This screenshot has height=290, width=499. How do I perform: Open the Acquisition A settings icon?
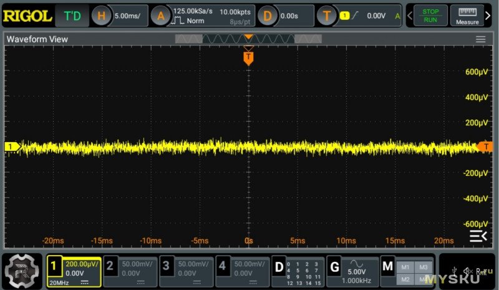(x=160, y=16)
